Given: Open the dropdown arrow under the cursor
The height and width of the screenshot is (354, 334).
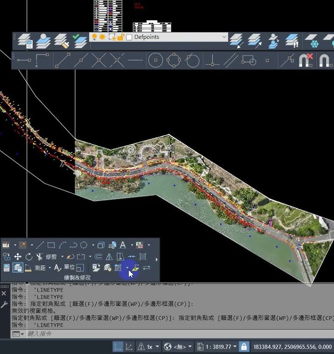Looking at the screenshot, I should (x=127, y=268).
